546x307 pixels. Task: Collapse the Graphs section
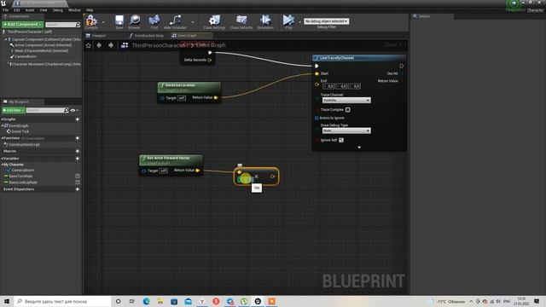[2, 119]
